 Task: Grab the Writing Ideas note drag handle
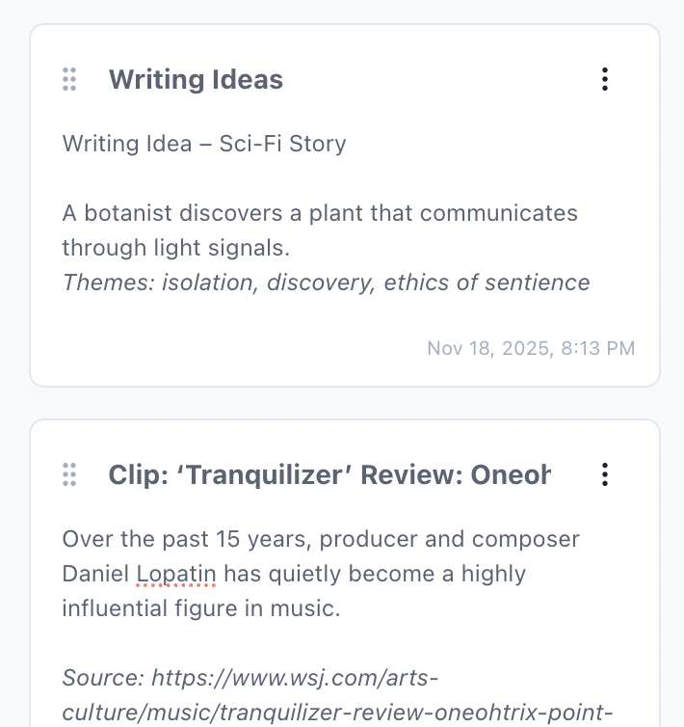pos(69,79)
